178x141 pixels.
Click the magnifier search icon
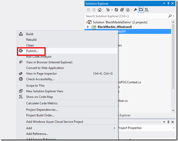tap(170, 16)
